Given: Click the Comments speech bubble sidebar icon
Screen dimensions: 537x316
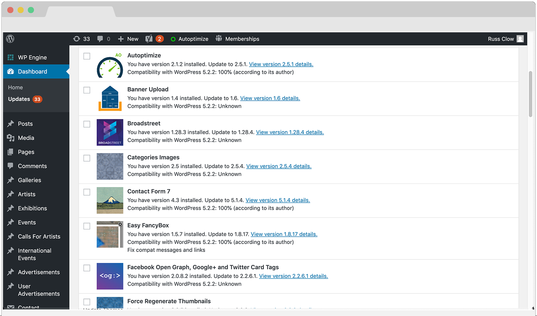Looking at the screenshot, I should (x=11, y=166).
